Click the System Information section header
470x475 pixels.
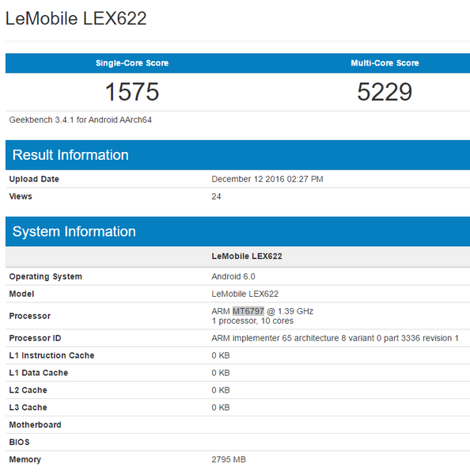tap(74, 231)
